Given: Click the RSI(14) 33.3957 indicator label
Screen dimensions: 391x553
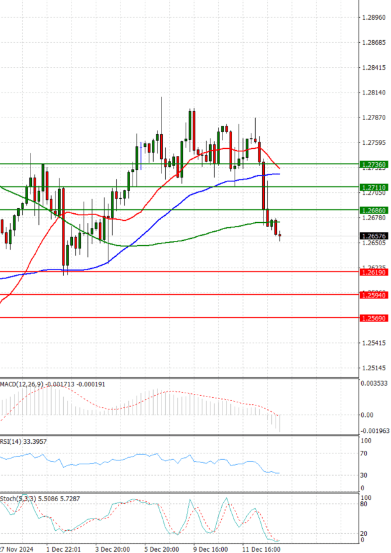Looking at the screenshot, I should point(23,441).
